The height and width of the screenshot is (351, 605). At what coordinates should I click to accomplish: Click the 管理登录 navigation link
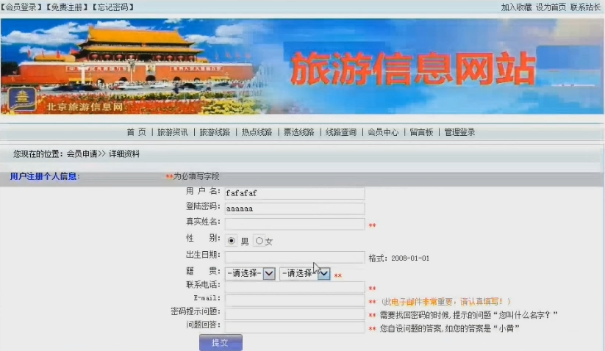(x=459, y=132)
